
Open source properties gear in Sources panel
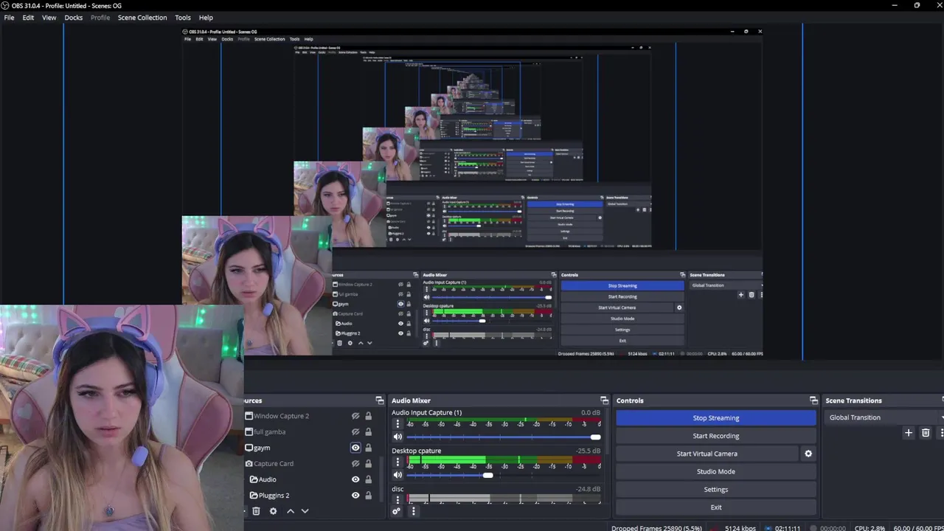point(273,511)
